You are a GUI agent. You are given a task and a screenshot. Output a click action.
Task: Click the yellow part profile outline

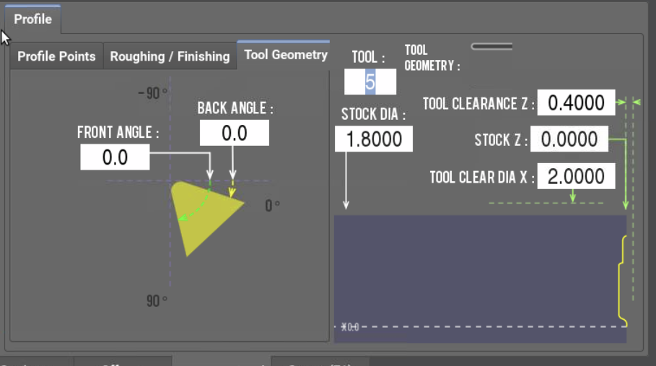click(623, 281)
